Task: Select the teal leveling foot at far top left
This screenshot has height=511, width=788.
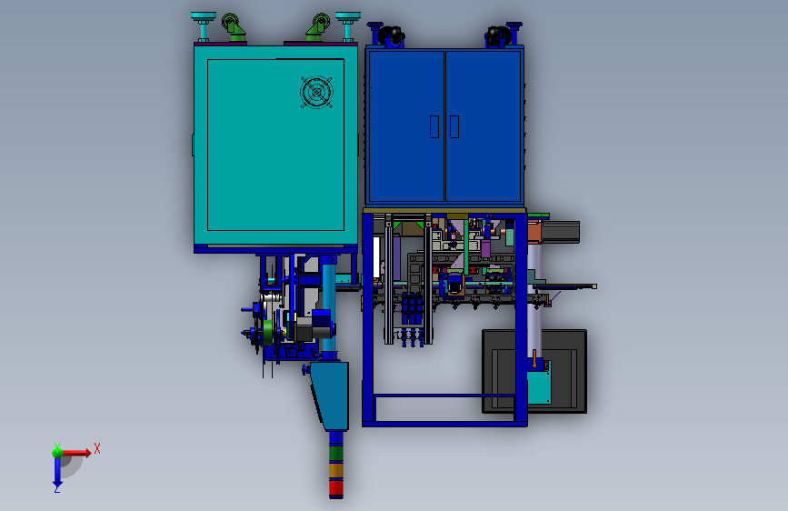Action: [x=204, y=26]
